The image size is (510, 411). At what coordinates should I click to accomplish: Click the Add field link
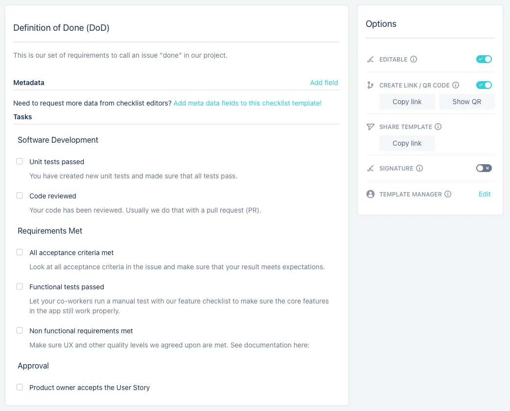[324, 83]
